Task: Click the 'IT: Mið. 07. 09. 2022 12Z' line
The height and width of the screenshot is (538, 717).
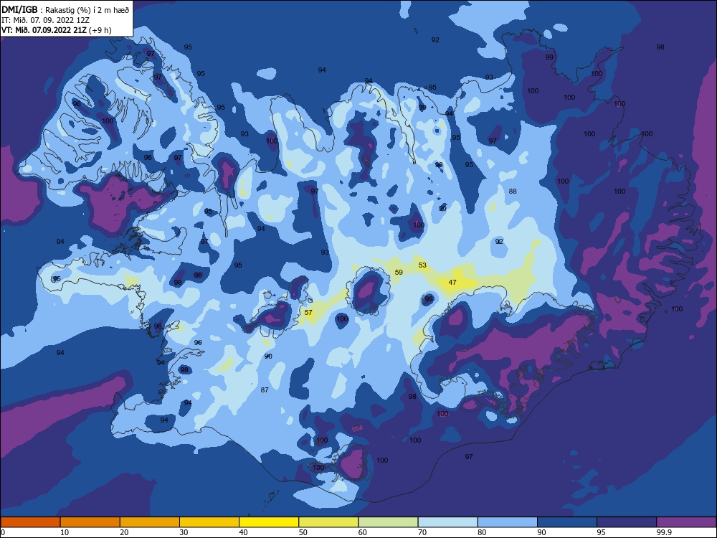Action: tap(45, 20)
